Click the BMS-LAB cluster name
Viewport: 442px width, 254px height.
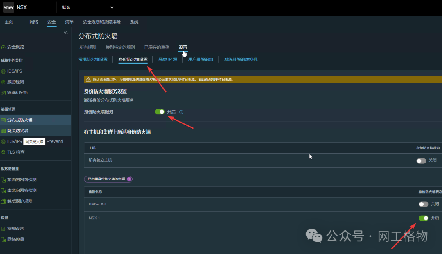click(97, 204)
